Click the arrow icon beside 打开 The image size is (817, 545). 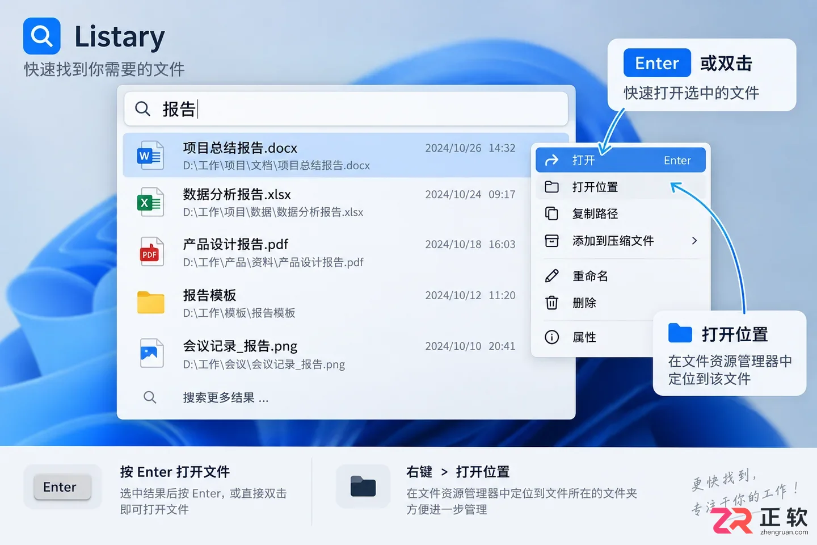(551, 161)
